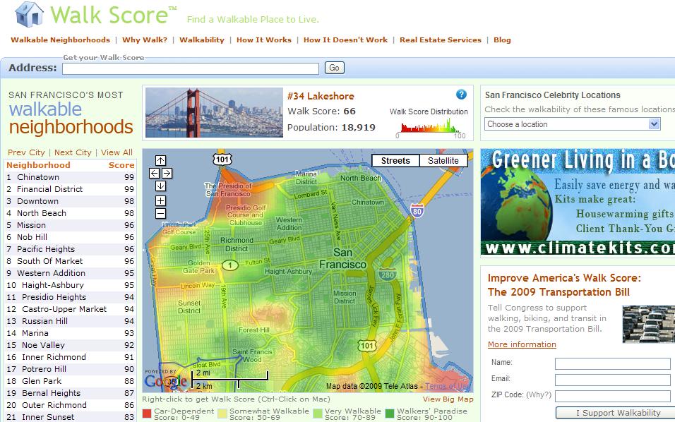Click the #34 Lakeshore neighborhood heading
The image size is (675, 422).
click(321, 97)
